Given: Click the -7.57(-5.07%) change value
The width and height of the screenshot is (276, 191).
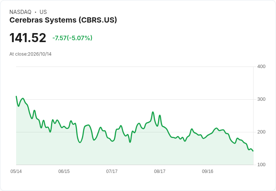Looking at the screenshot, I should click(x=72, y=38).
